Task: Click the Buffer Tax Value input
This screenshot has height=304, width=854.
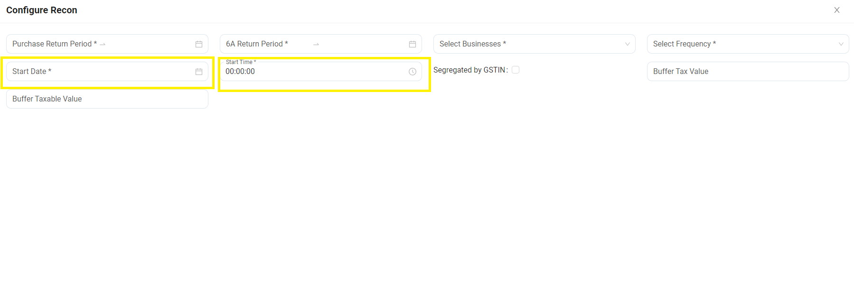Action: coord(748,72)
